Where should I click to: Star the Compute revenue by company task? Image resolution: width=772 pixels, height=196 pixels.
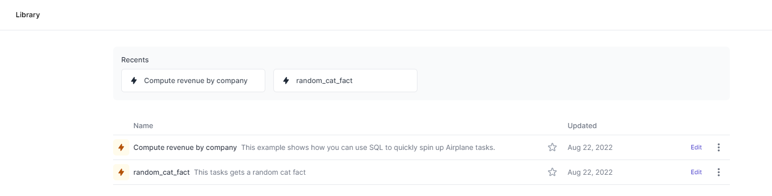point(552,147)
